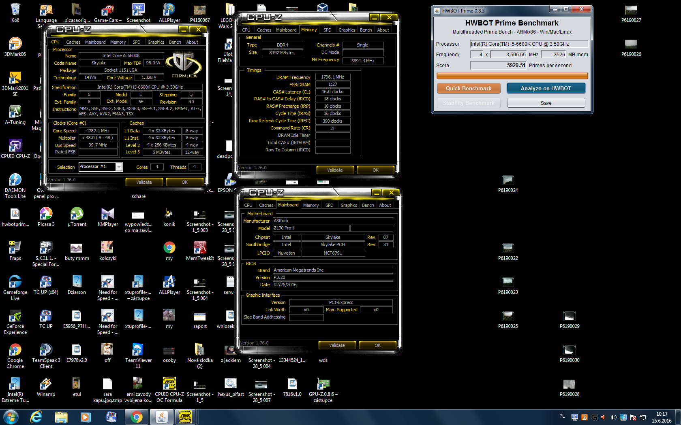Click the DRAM Frequency value 1796.1 MHz
The height and width of the screenshot is (425, 681).
click(x=333, y=77)
